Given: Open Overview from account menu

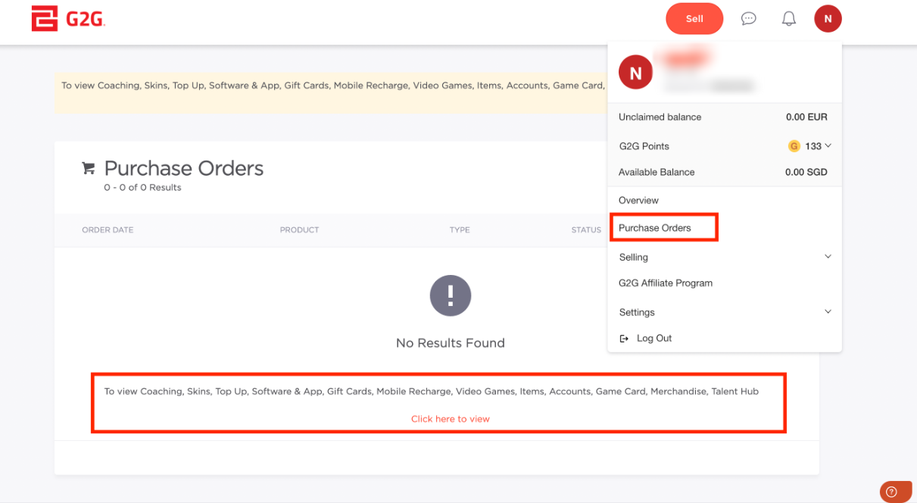Looking at the screenshot, I should click(638, 200).
